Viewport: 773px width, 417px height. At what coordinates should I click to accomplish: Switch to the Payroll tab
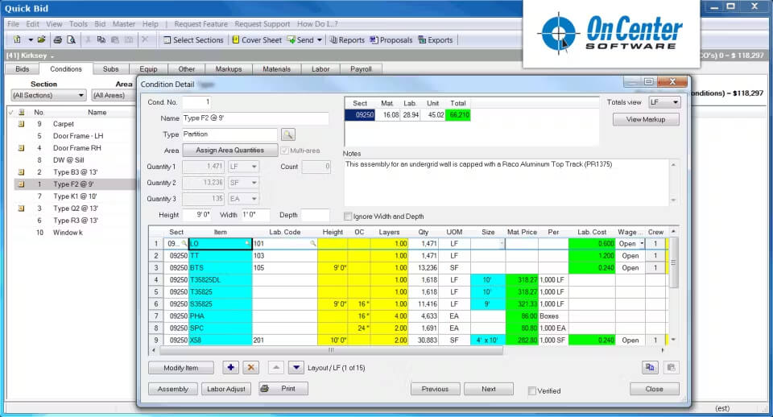click(361, 69)
